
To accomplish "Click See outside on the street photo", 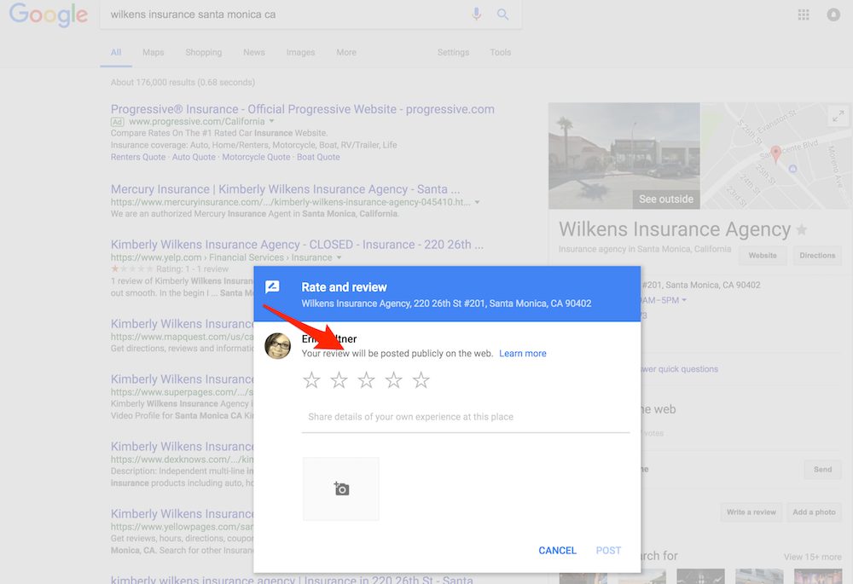I will (666, 199).
